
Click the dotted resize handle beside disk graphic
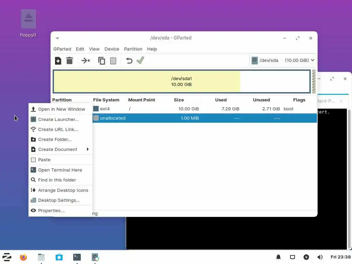click(x=314, y=81)
